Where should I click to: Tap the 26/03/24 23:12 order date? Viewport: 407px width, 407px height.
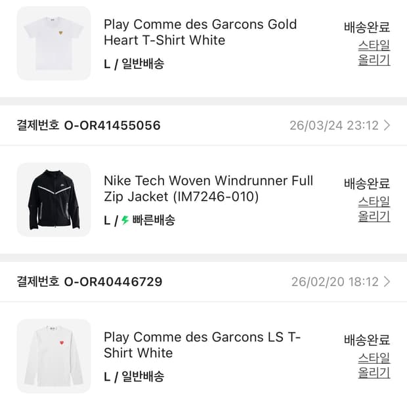click(x=333, y=125)
